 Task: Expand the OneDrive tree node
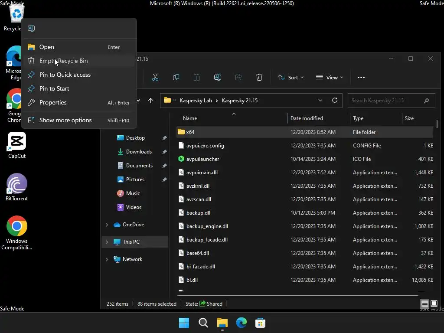pos(107,225)
